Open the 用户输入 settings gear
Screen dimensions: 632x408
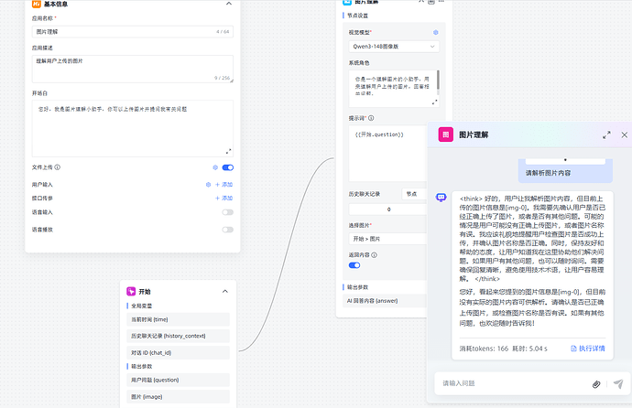click(208, 184)
